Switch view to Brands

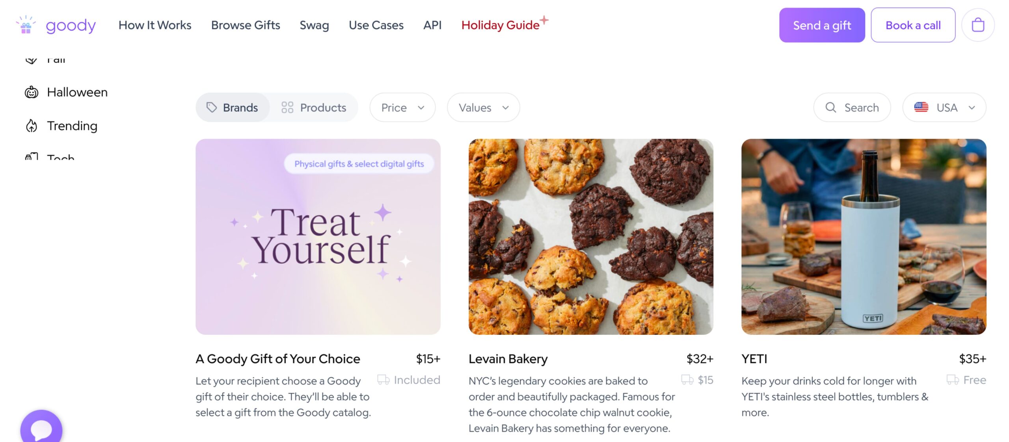233,108
